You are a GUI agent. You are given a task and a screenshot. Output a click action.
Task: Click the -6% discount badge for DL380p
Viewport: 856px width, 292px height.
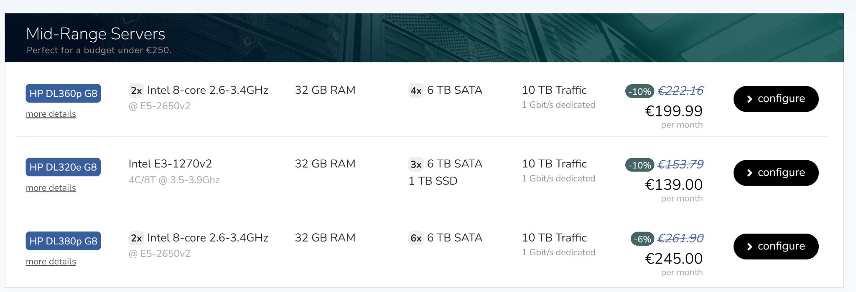click(x=642, y=239)
